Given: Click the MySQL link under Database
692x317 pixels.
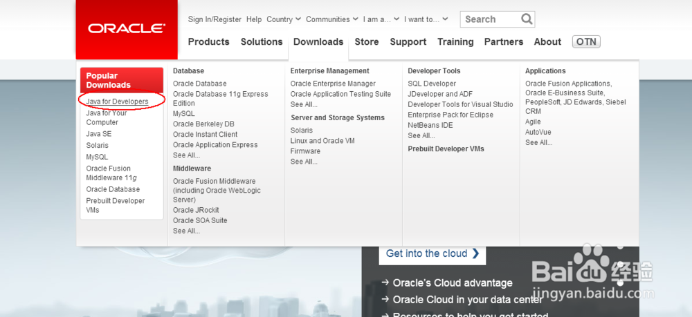Looking at the screenshot, I should click(x=183, y=113).
